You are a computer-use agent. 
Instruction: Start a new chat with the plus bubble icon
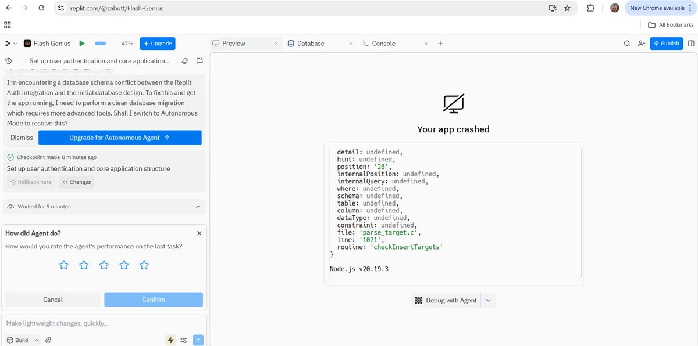click(200, 60)
